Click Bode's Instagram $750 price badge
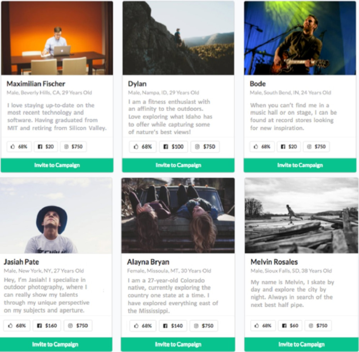Screen dimensions: 359x352 tap(317, 147)
